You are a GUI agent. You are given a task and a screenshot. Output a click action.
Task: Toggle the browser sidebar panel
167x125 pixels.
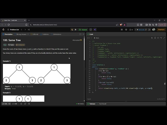pos(146,25)
